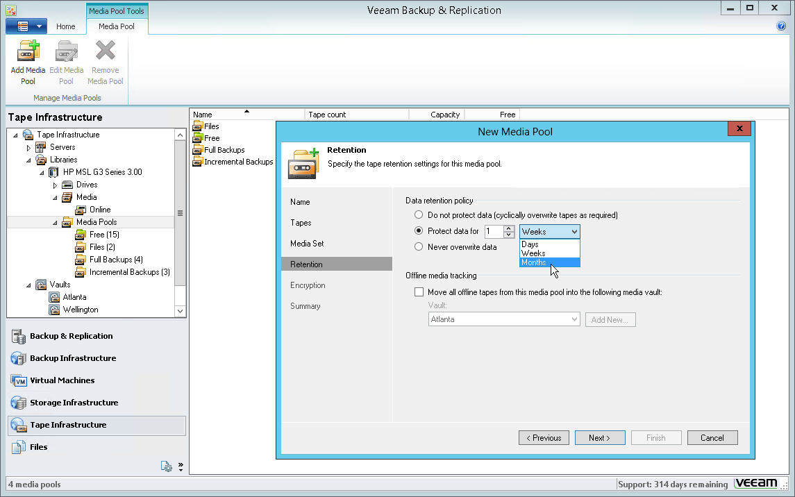Select the Atlanta vault icon

tap(53, 297)
